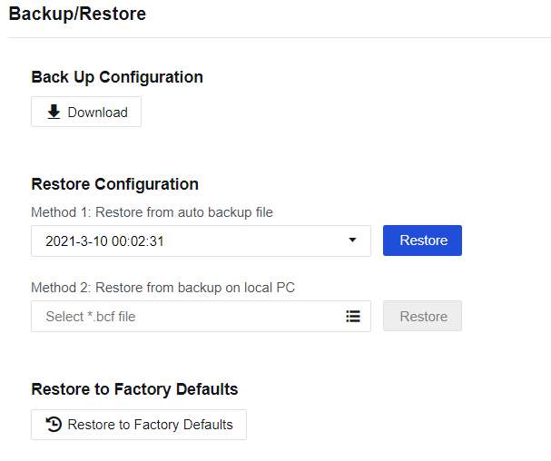The width and height of the screenshot is (551, 461).
Task: Click the Backup/Restore page title
Action: click(77, 15)
